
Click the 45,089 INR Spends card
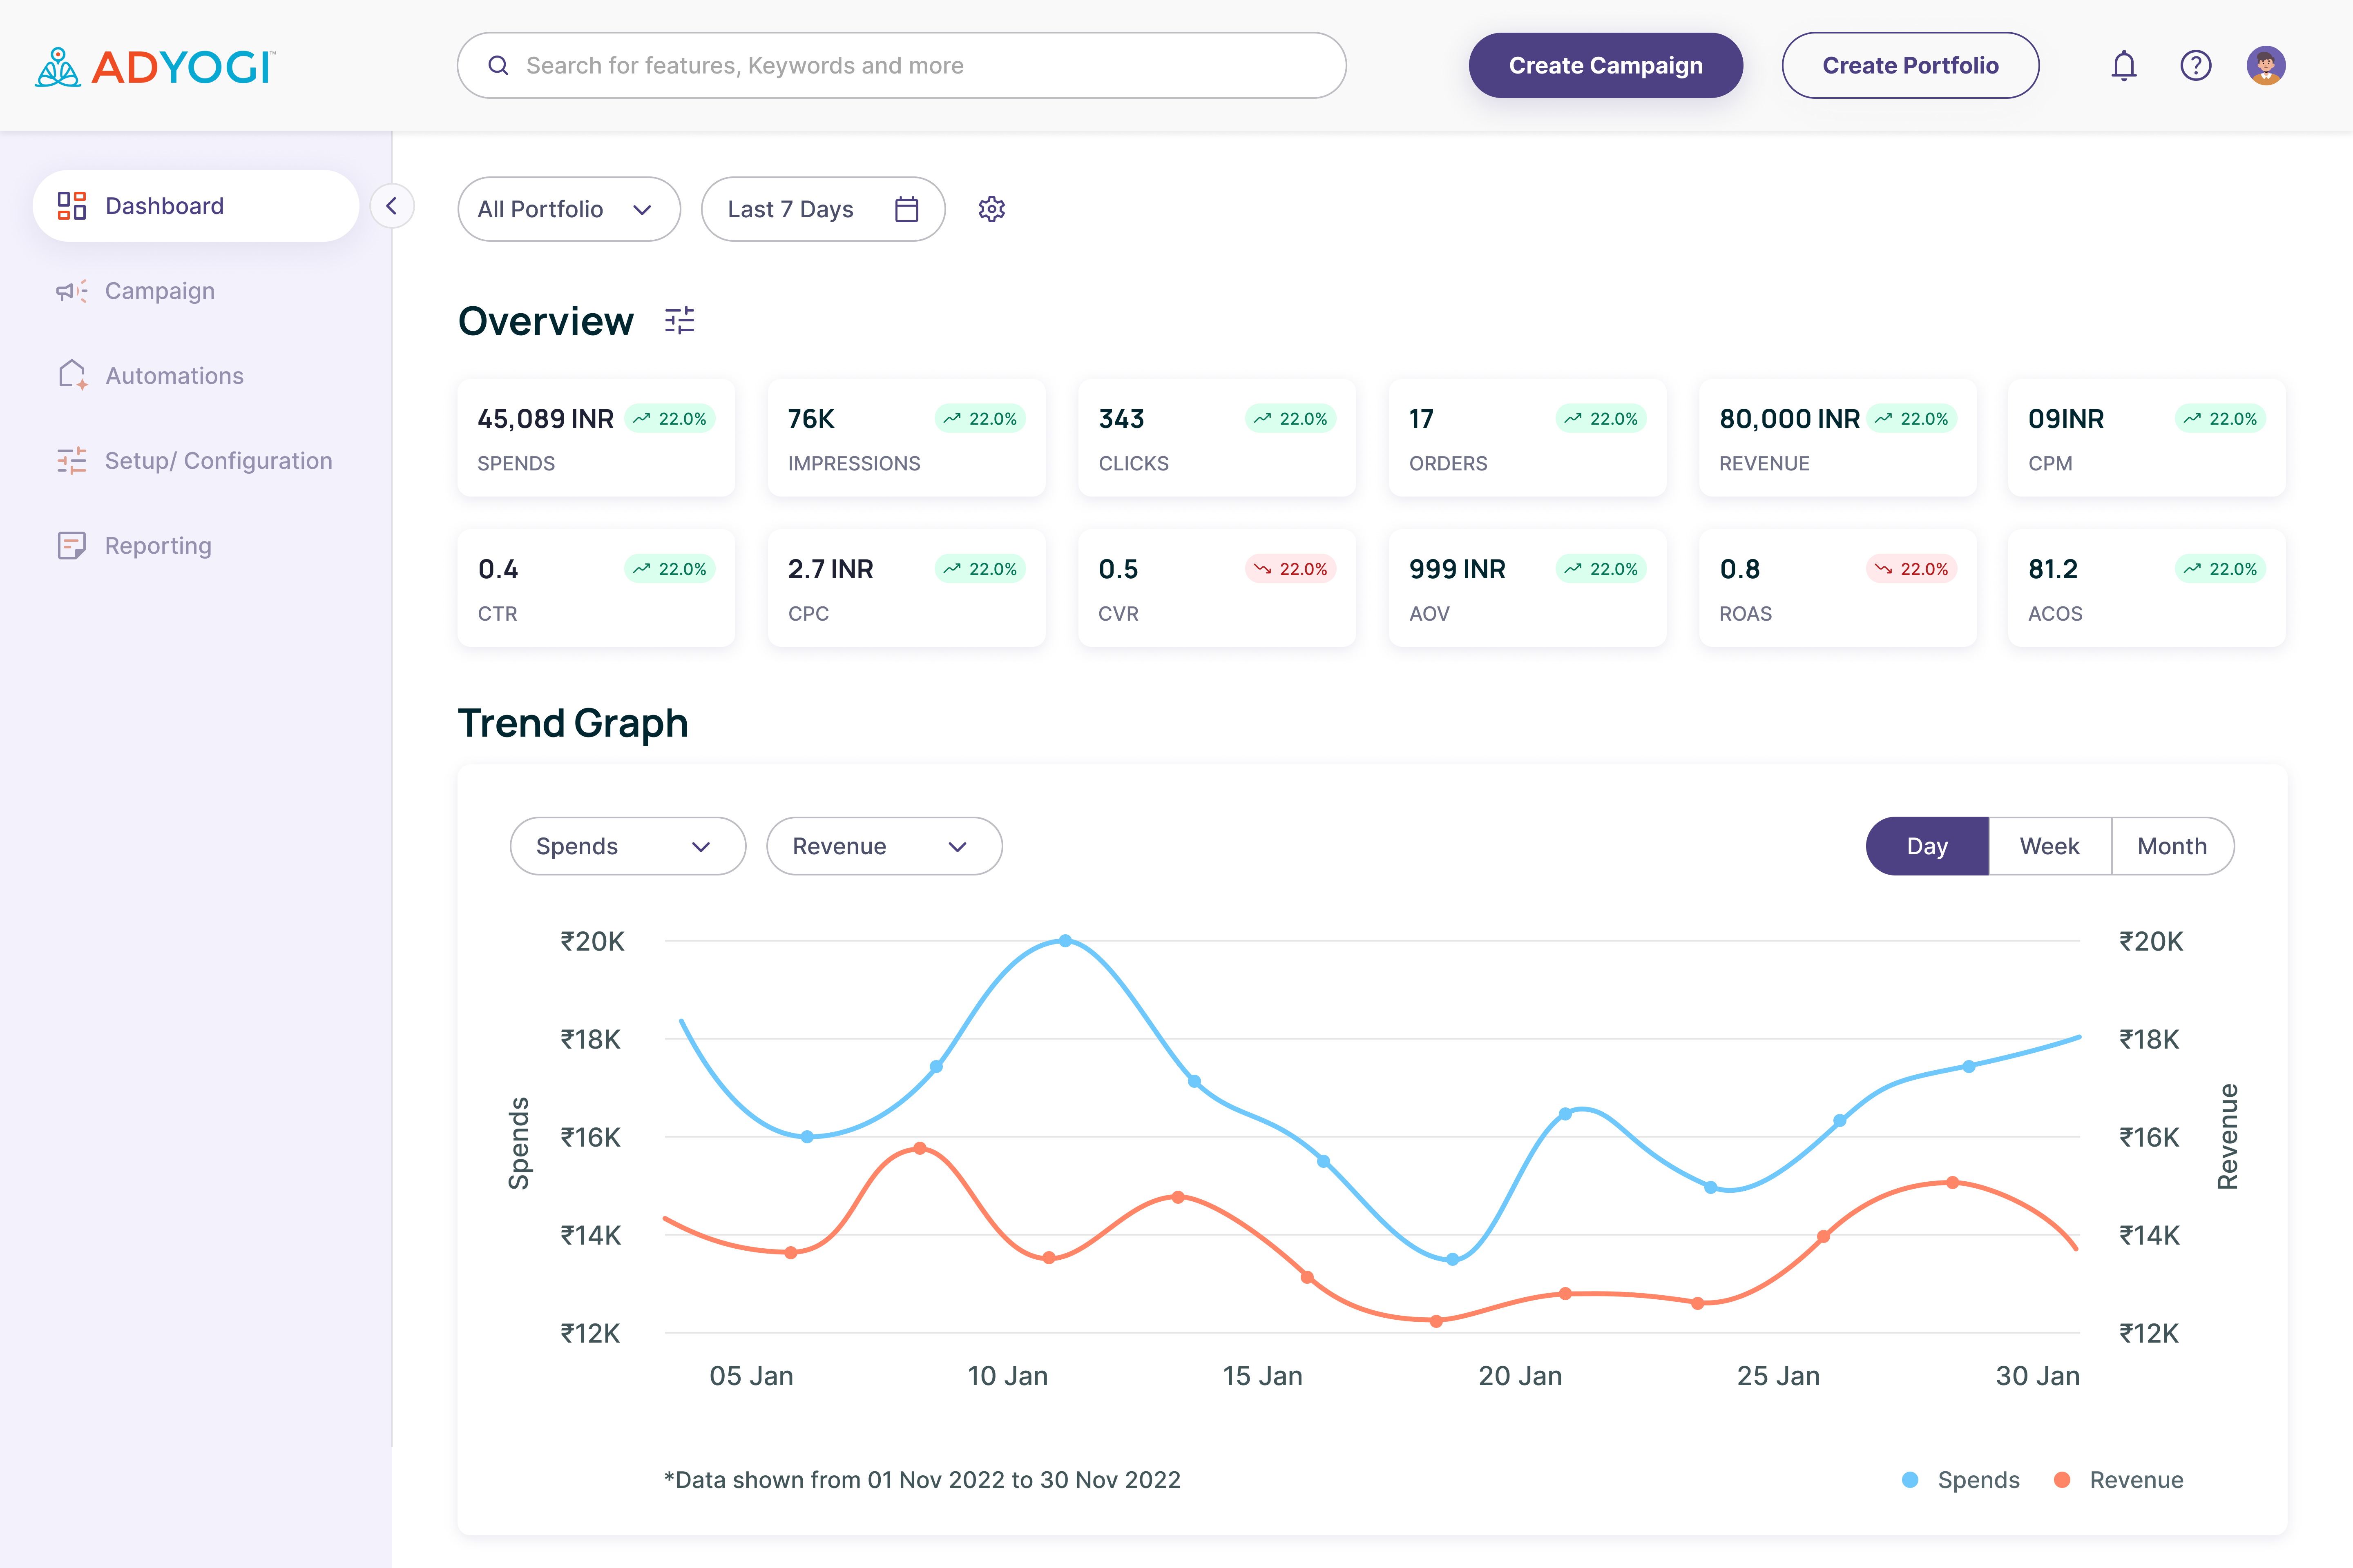(x=596, y=438)
